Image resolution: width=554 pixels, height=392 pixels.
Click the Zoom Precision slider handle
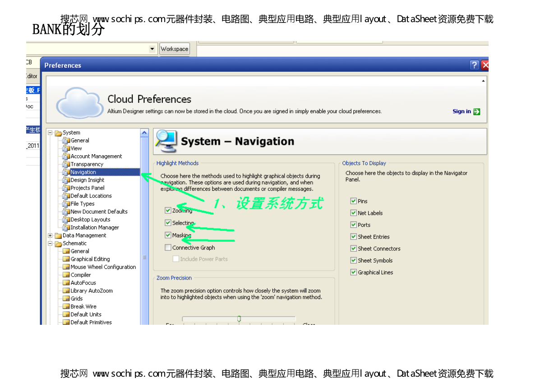pos(239,319)
